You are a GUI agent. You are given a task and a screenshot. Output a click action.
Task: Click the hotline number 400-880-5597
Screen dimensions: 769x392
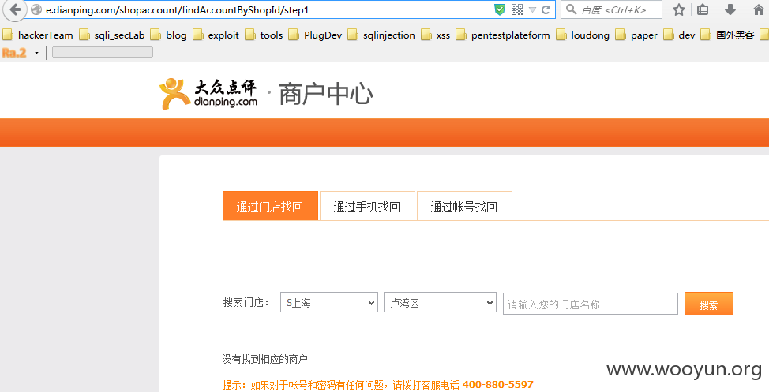(497, 385)
